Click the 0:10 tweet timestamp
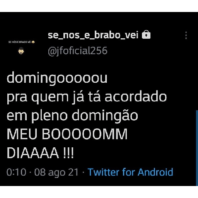This screenshot has width=198, height=198. [x=16, y=172]
